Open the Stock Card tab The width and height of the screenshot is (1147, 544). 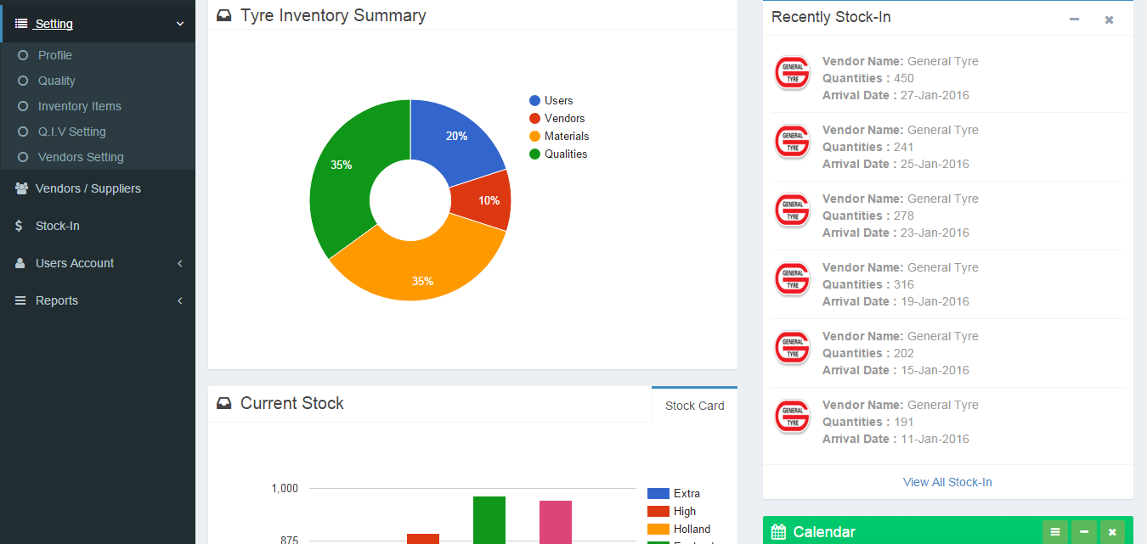click(x=694, y=406)
